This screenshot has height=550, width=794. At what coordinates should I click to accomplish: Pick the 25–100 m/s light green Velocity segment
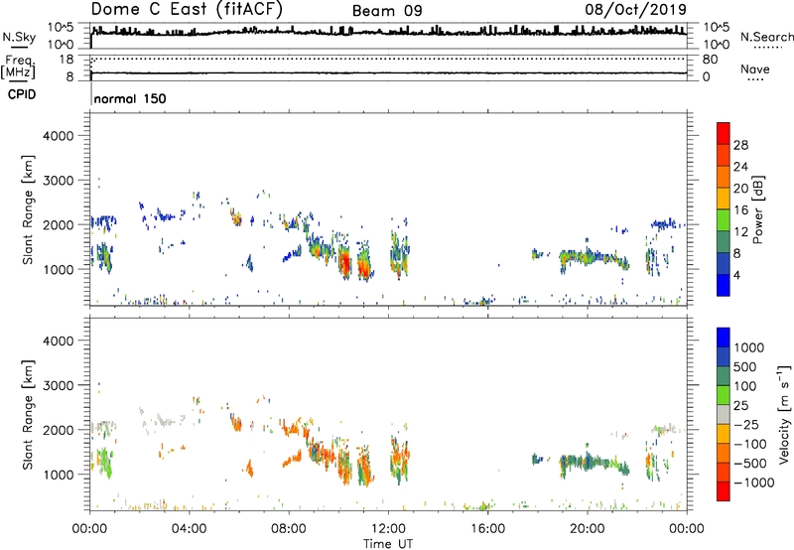coord(724,395)
